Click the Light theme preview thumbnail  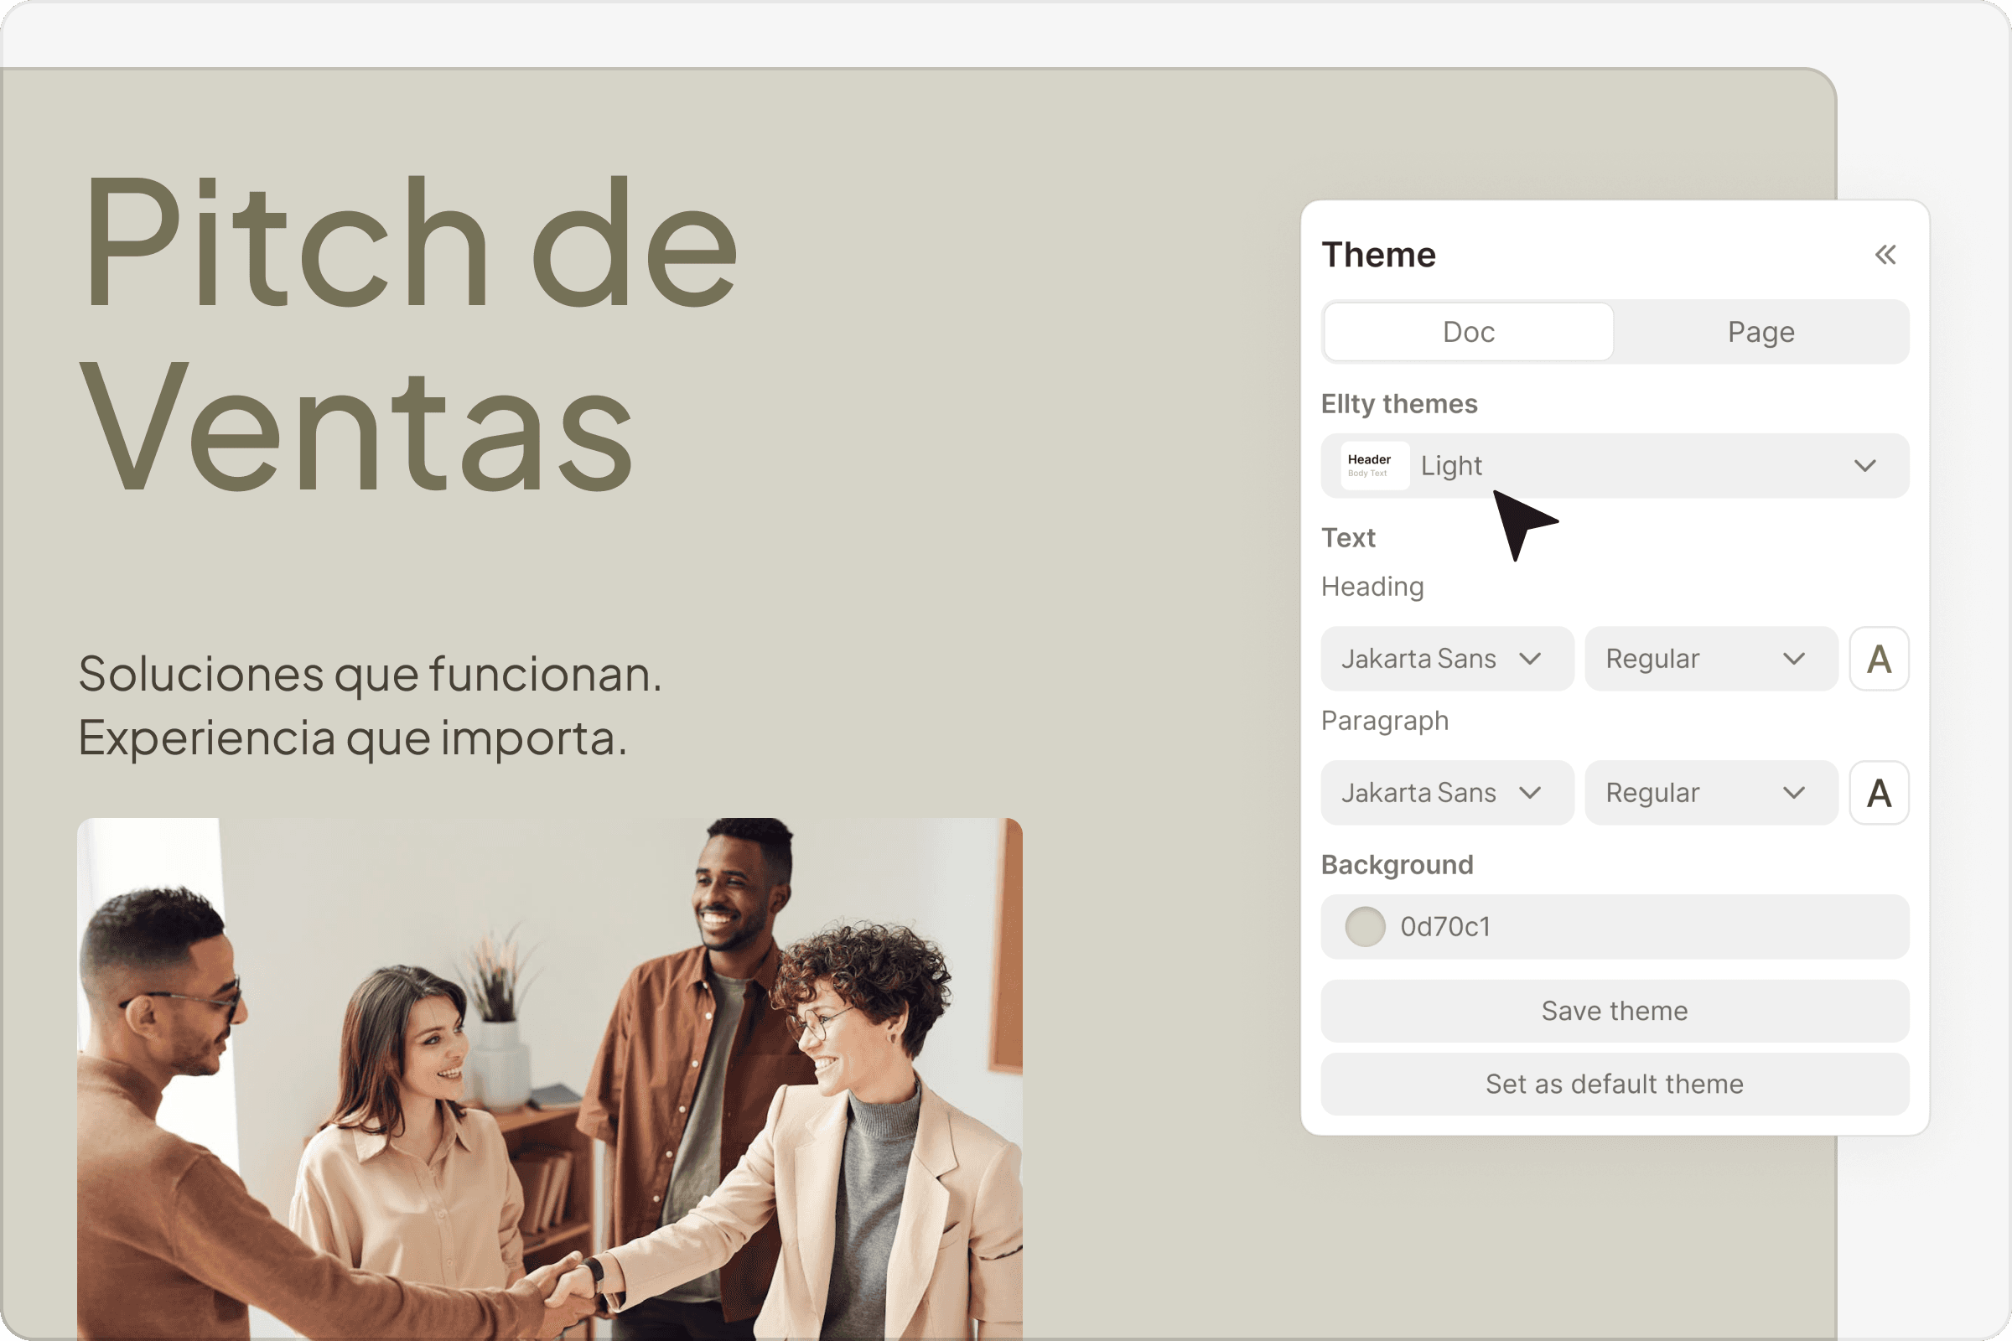coord(1374,465)
